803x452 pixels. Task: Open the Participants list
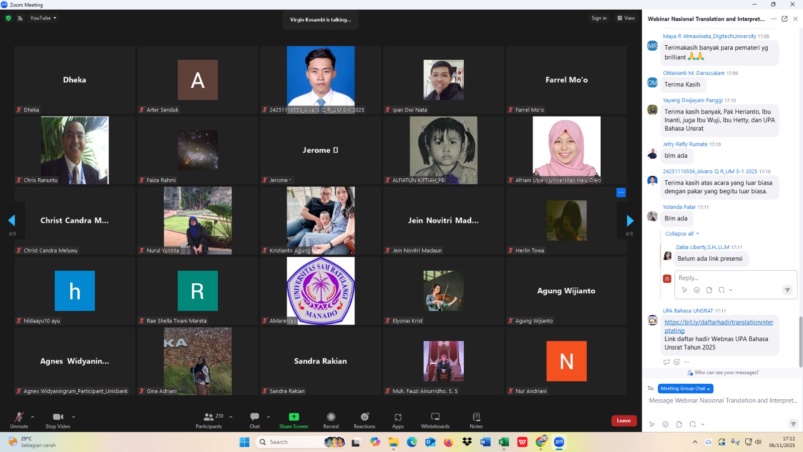coord(209,420)
